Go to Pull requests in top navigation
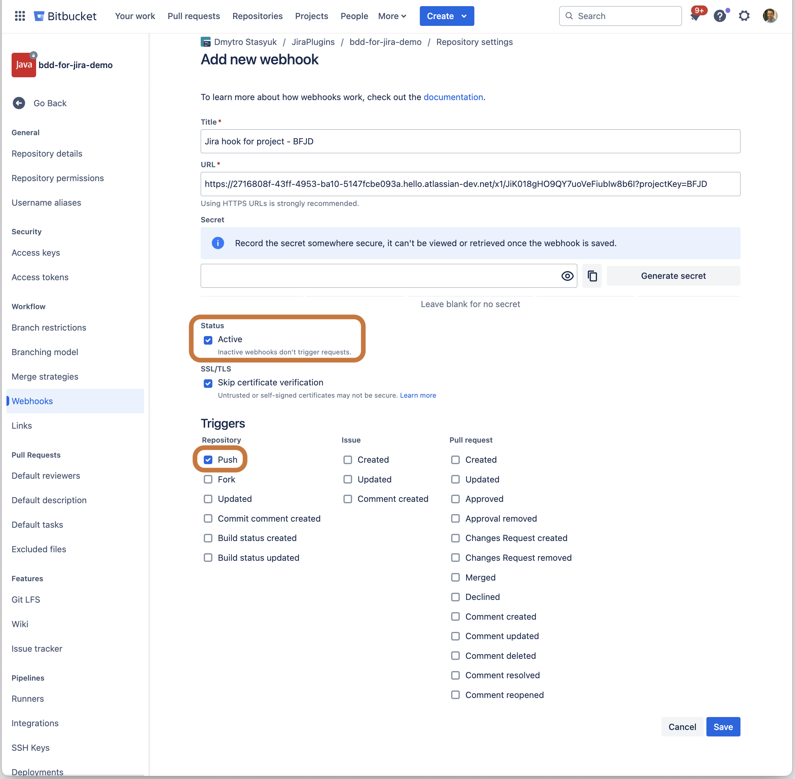795x779 pixels. [x=194, y=16]
